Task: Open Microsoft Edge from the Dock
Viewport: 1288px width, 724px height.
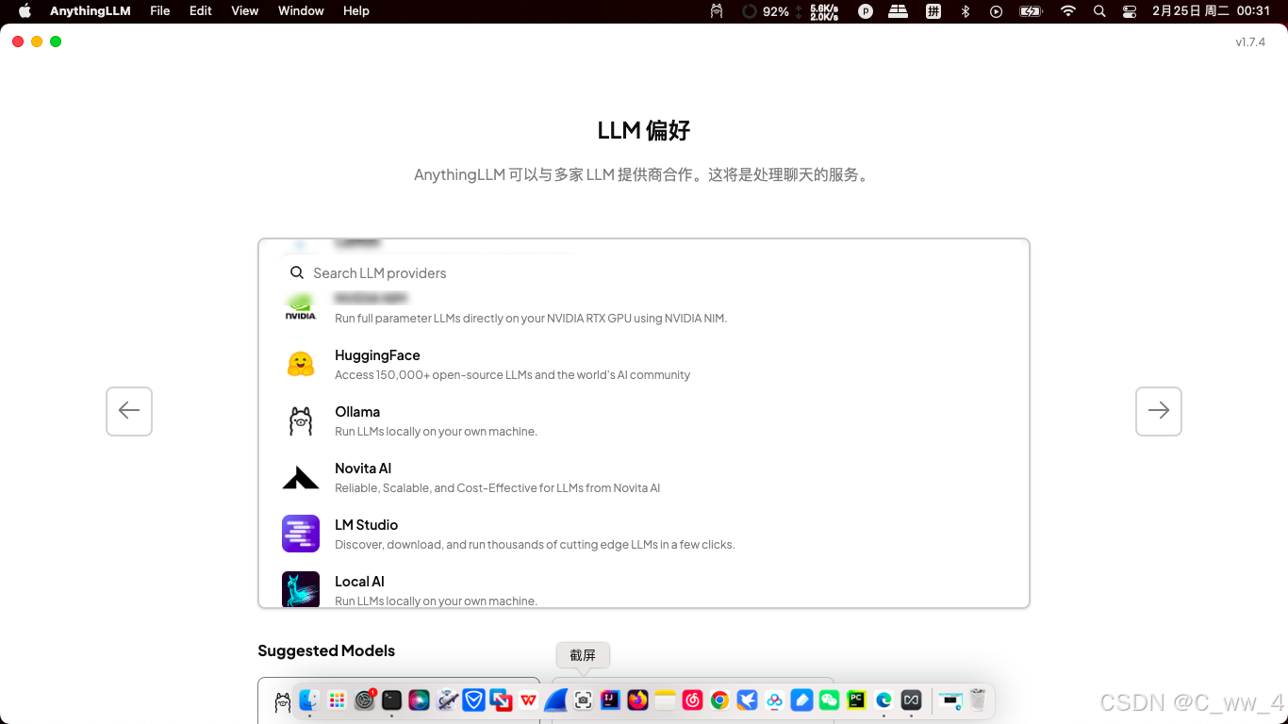Action: (884, 700)
